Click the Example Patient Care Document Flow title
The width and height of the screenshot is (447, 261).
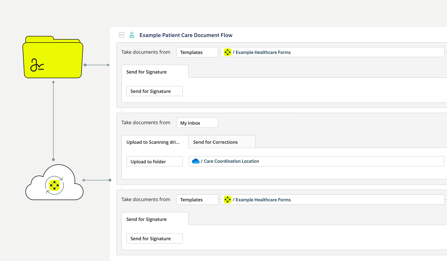(x=186, y=35)
